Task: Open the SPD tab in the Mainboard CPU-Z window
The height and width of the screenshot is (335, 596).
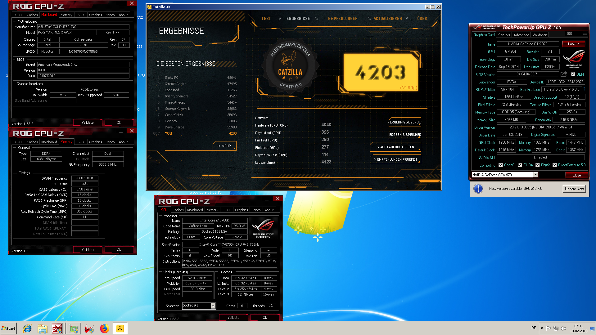Action: click(x=81, y=15)
